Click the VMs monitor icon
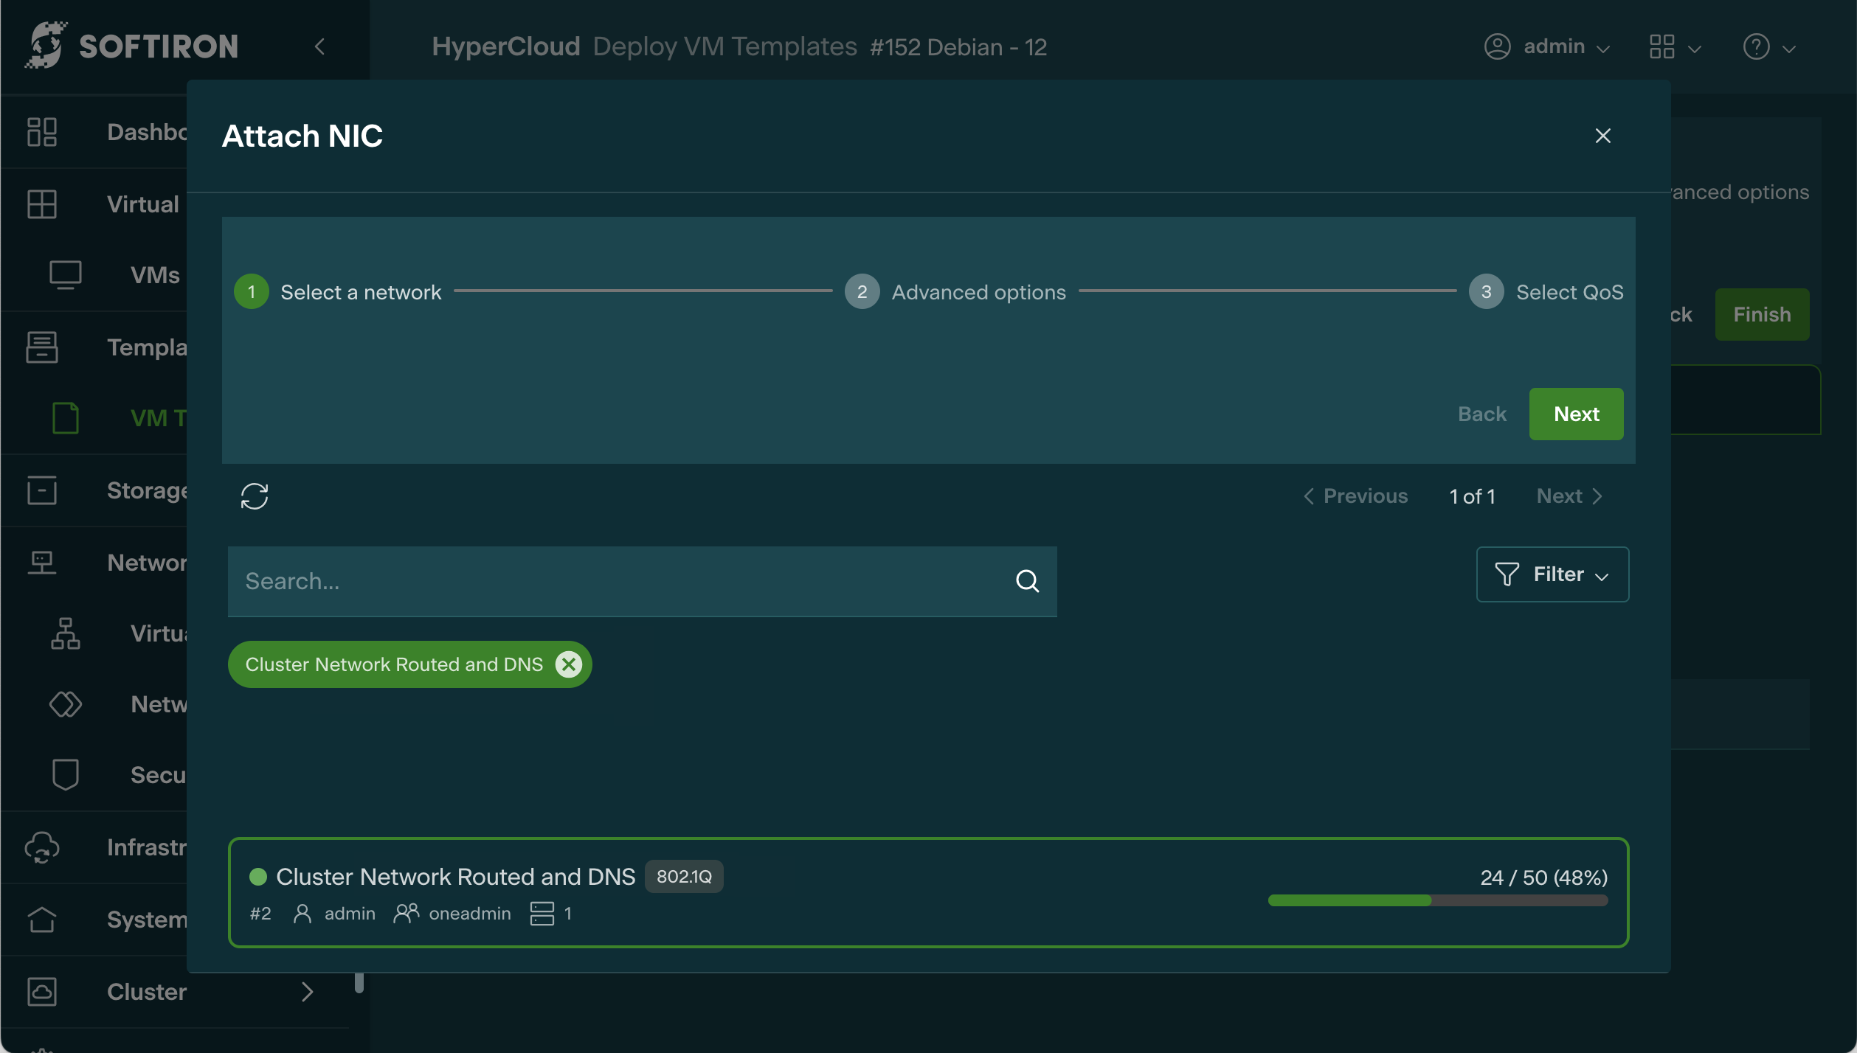This screenshot has height=1053, width=1857. coord(65,274)
